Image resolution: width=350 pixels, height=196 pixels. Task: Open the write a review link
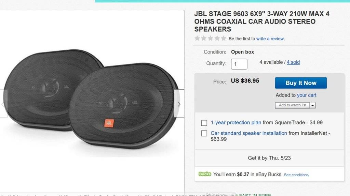coord(270,39)
